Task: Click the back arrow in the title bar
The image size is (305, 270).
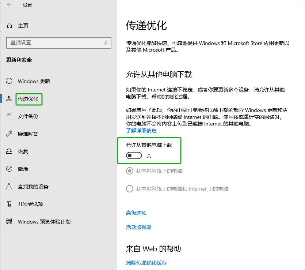Action: [x=9, y=5]
